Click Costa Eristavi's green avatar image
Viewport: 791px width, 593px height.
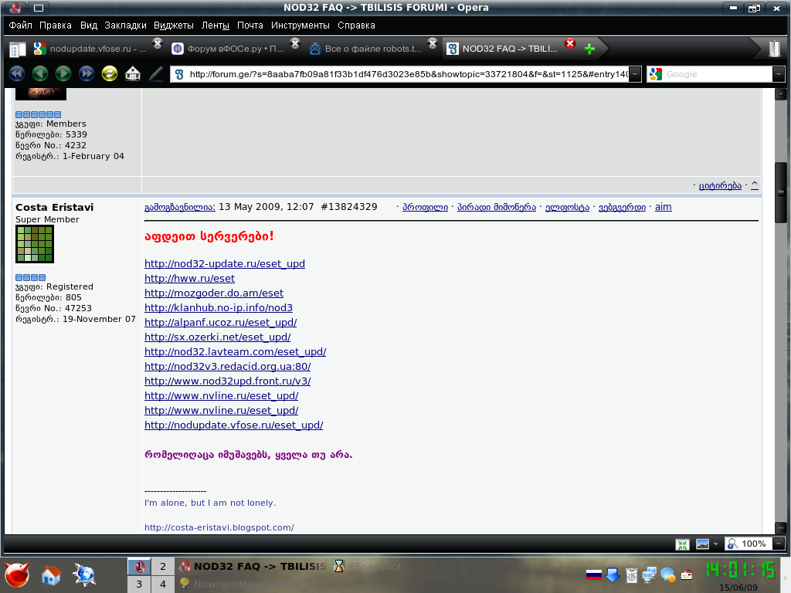35,244
